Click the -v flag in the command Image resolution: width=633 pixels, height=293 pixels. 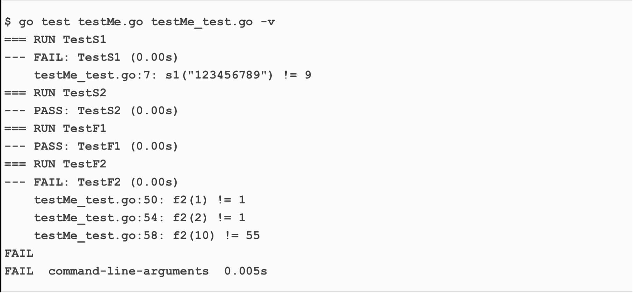[x=268, y=22]
